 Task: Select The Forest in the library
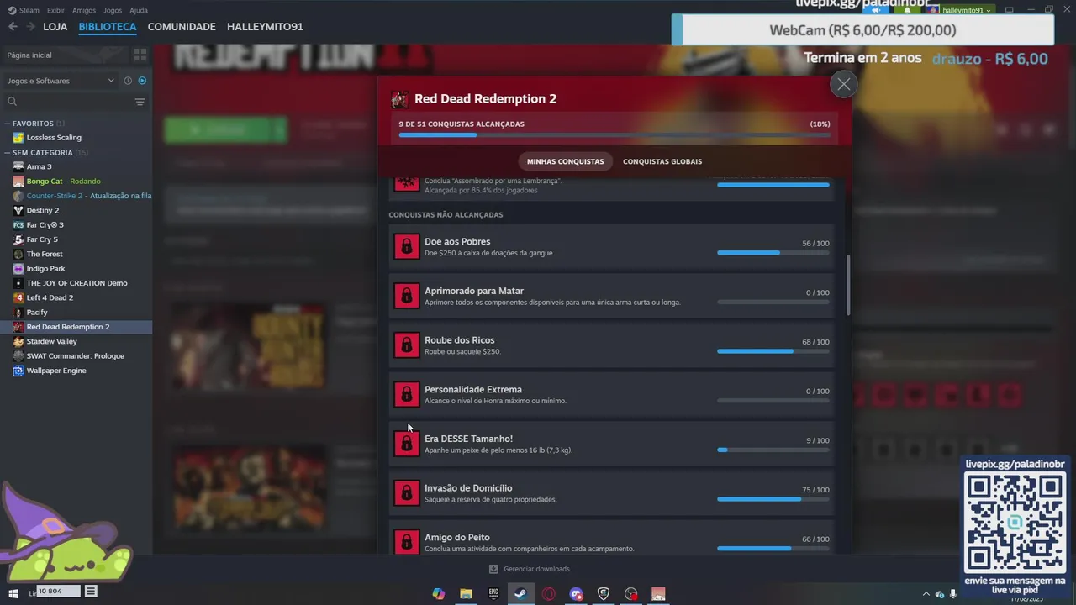tap(45, 254)
